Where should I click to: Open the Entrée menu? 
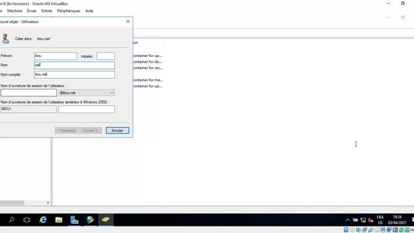pyautogui.click(x=47, y=11)
